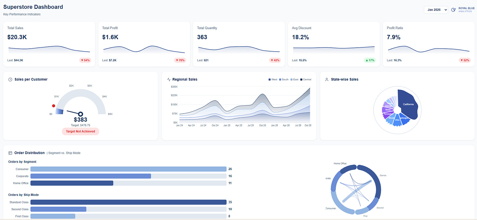Toggle the Central legend entry

[x=306, y=80]
